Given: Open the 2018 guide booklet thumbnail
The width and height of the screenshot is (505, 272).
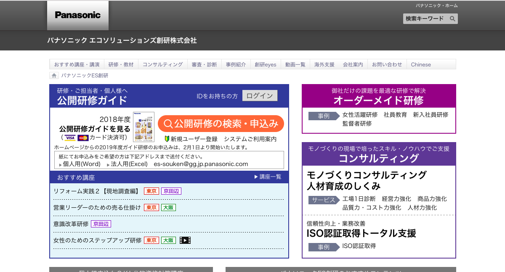Looking at the screenshot, I should (x=144, y=127).
